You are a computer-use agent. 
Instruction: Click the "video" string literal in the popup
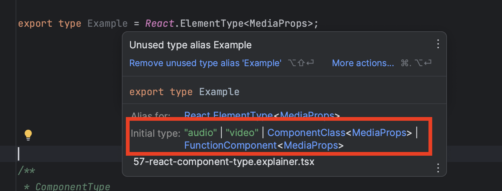(x=242, y=133)
